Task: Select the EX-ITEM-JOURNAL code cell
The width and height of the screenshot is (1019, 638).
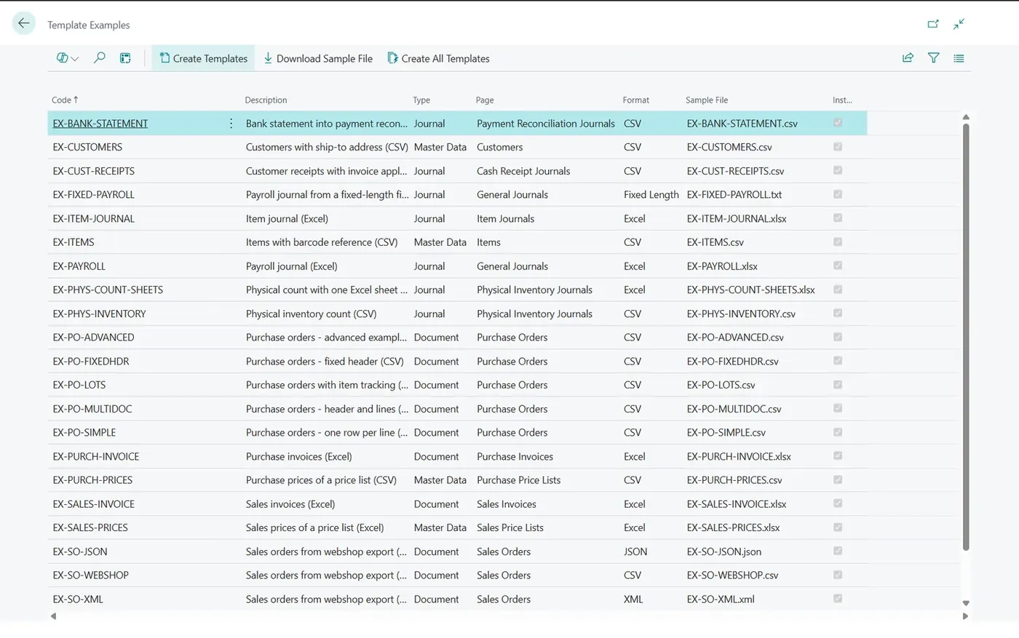Action: click(93, 218)
